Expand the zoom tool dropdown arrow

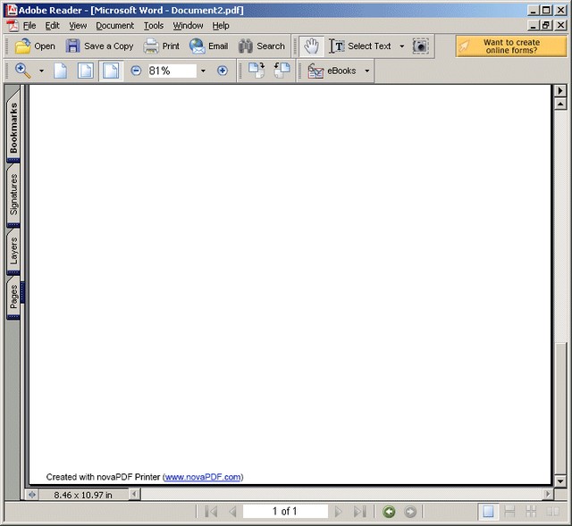coord(41,71)
